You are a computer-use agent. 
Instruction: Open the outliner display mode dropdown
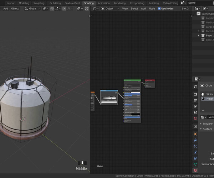click(197, 9)
